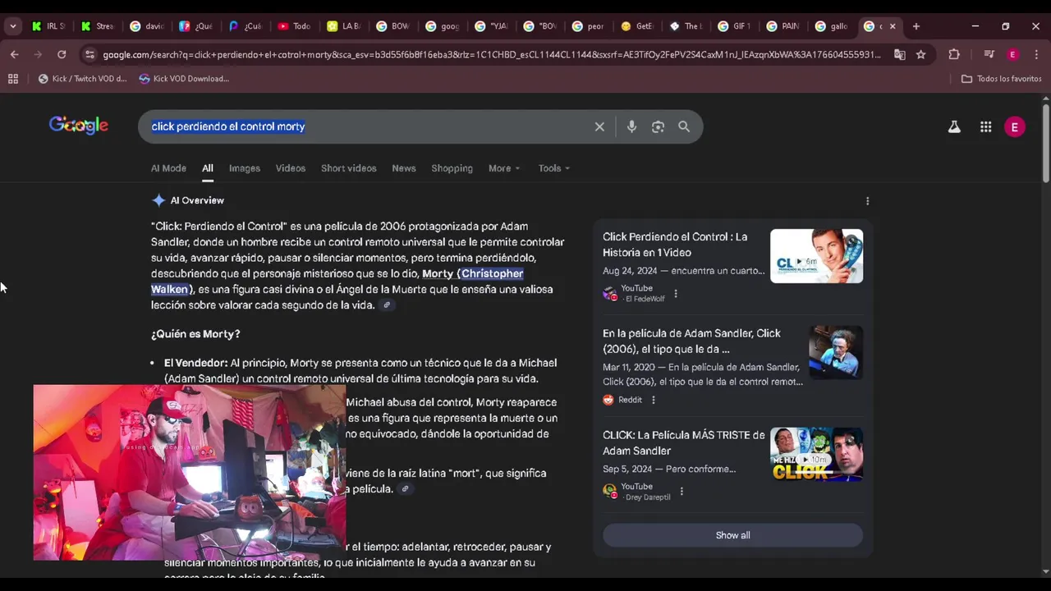Viewport: 1051px width, 591px height.
Task: Click the Show all sources button
Action: point(732,535)
